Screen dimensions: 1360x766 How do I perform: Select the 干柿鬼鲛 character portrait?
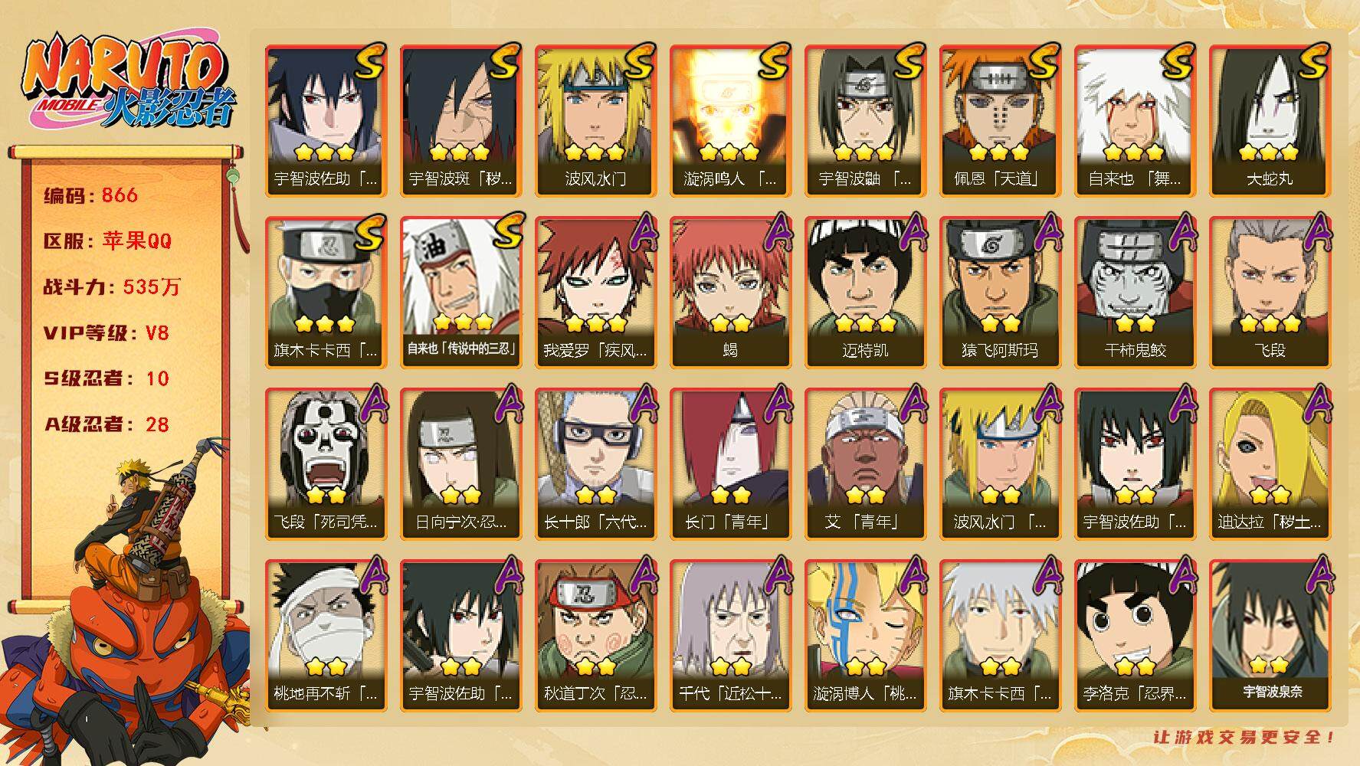coord(1135,293)
